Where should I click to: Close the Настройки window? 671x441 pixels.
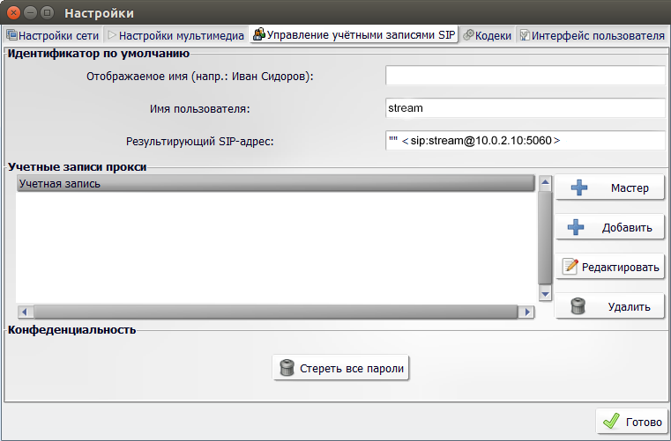12,13
